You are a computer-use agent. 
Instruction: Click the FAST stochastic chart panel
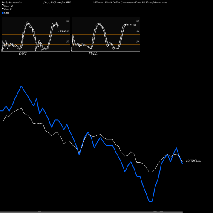36,34
